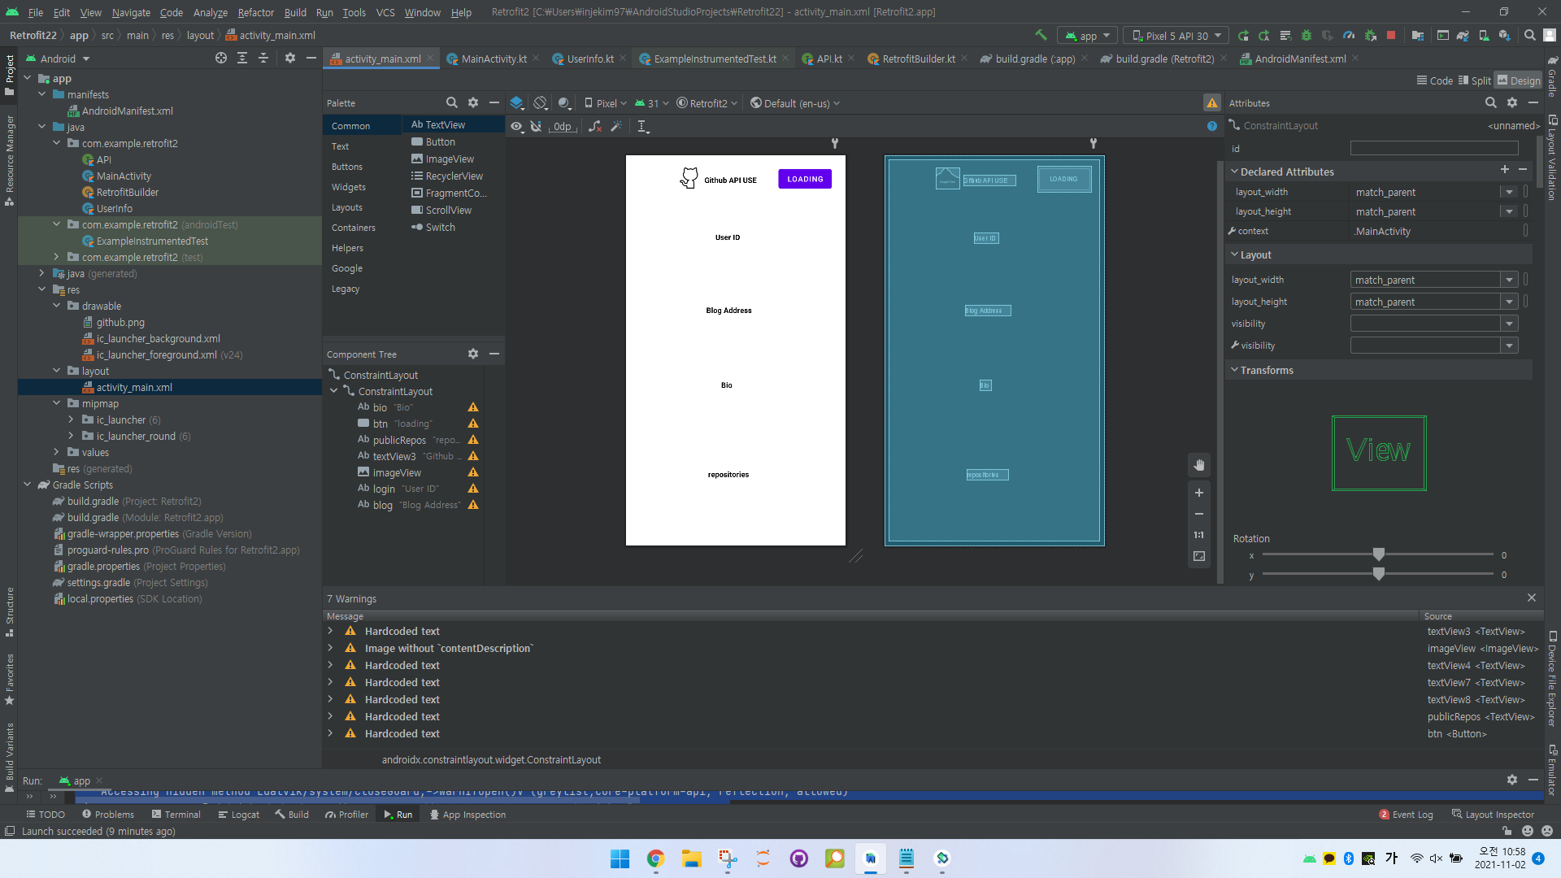Collapse the Declared Attributes section
The height and width of the screenshot is (878, 1561).
click(1234, 172)
